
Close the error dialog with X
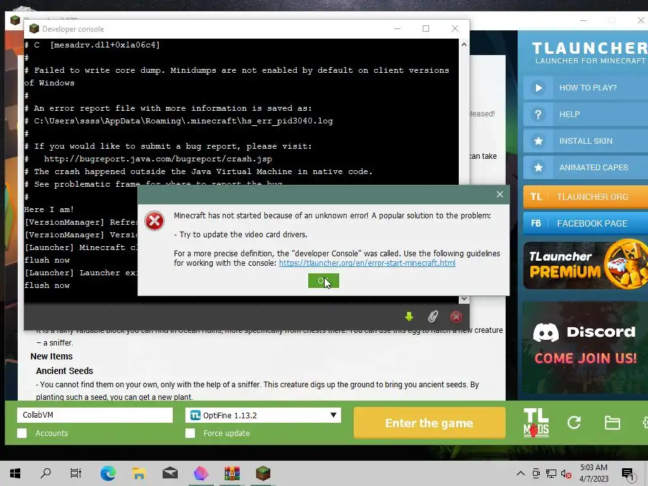point(500,194)
